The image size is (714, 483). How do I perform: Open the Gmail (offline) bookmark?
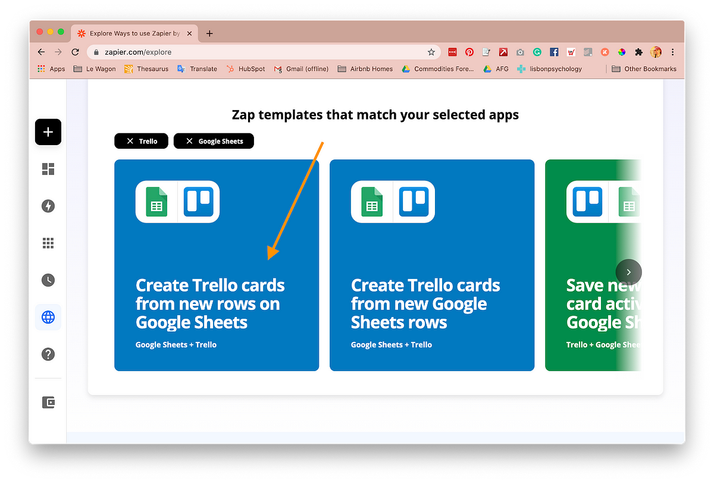[301, 69]
